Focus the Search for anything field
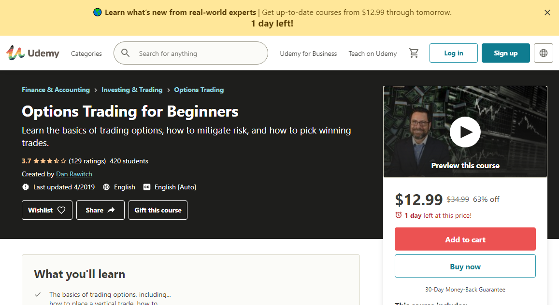This screenshot has height=305, width=559. point(198,53)
